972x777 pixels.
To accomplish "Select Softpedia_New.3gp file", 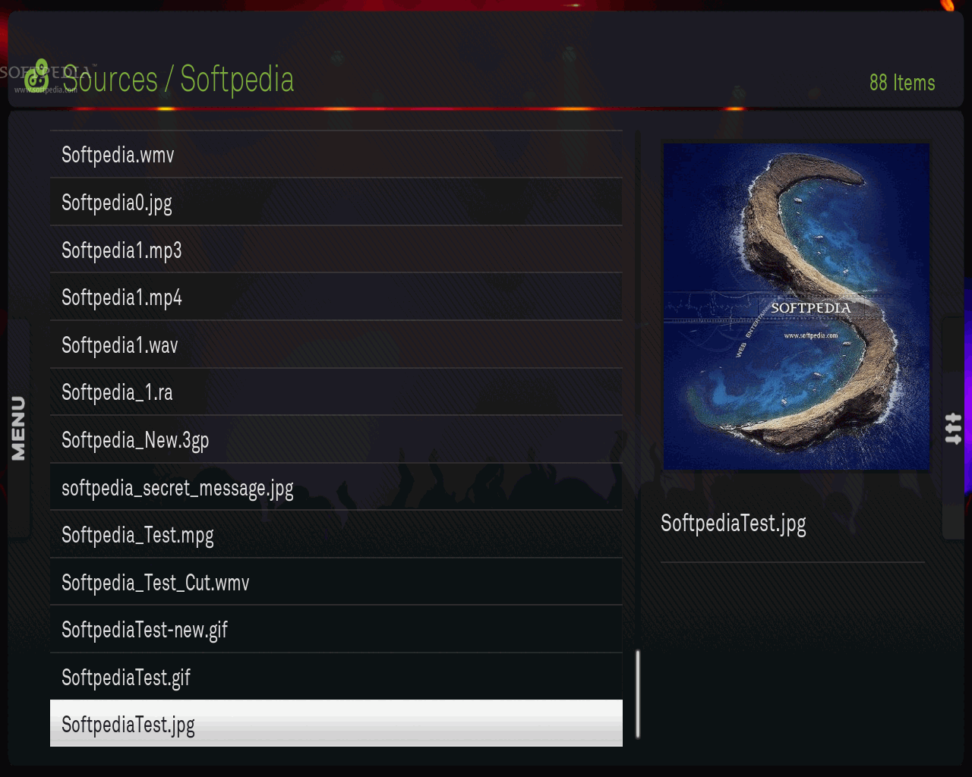I will coord(336,440).
